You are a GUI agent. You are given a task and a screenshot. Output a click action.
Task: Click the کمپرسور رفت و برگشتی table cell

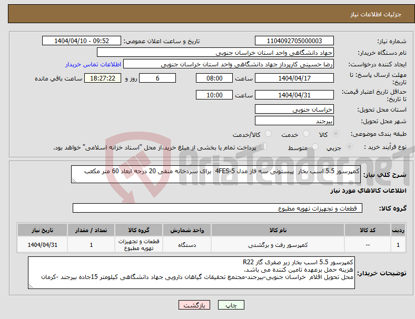point(278,245)
